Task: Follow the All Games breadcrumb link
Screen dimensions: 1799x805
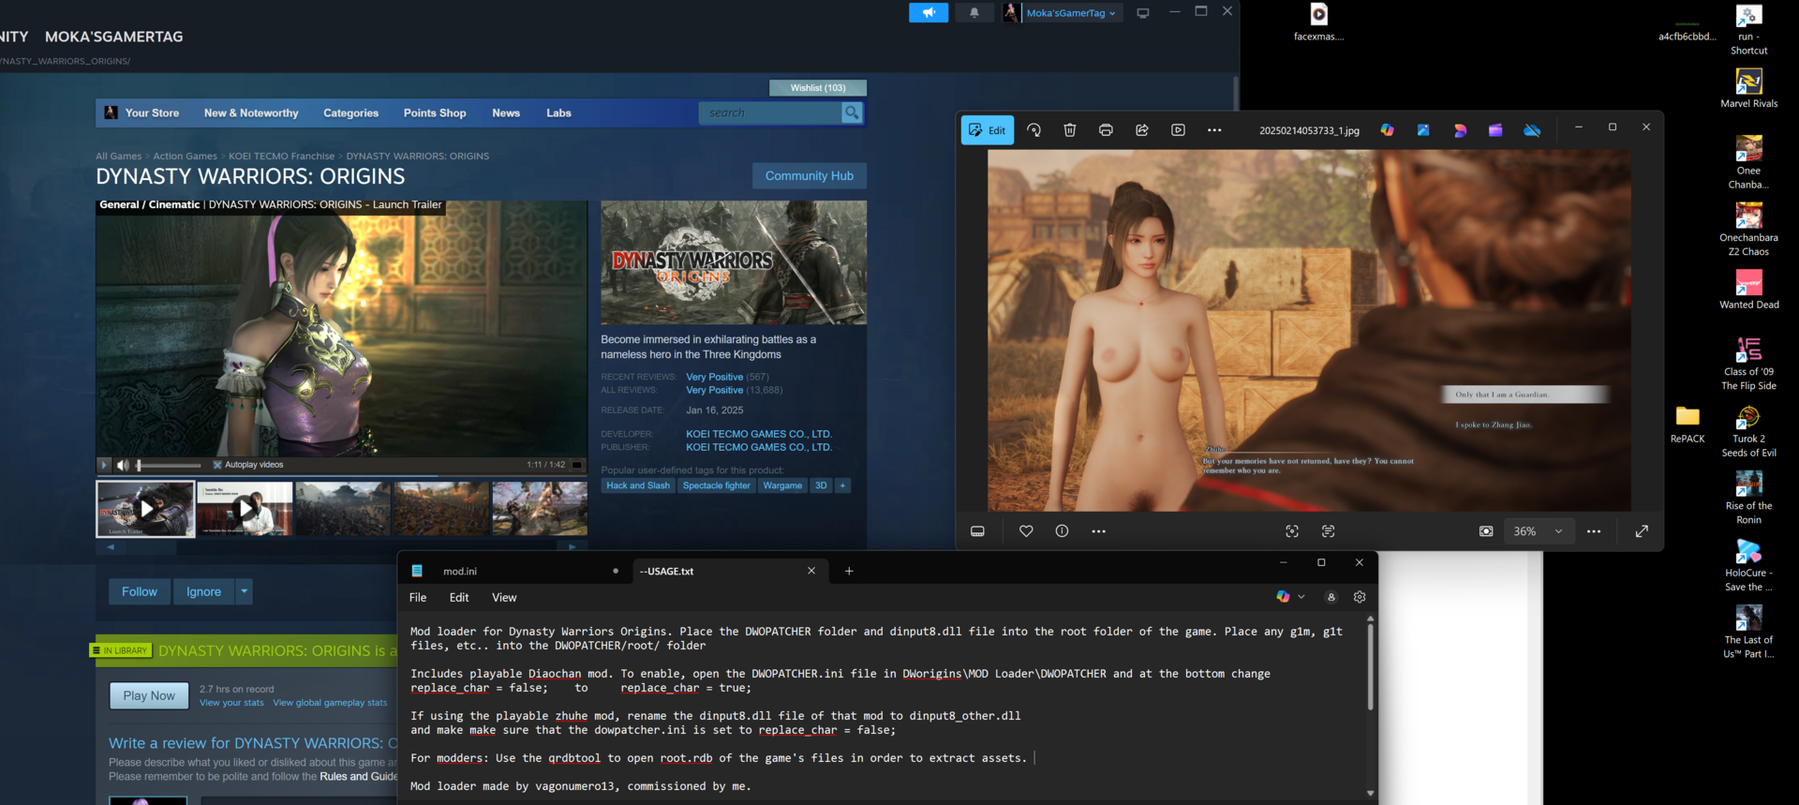Action: [x=119, y=157]
